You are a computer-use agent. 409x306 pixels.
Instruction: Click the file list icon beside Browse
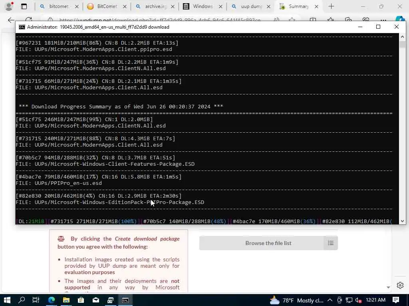pos(331,243)
